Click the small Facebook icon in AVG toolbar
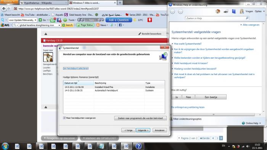The height and width of the screenshot is (150, 267). click(120, 25)
